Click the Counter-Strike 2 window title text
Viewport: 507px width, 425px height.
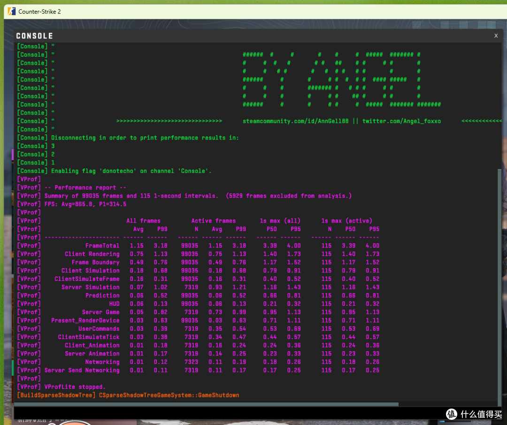pos(39,11)
